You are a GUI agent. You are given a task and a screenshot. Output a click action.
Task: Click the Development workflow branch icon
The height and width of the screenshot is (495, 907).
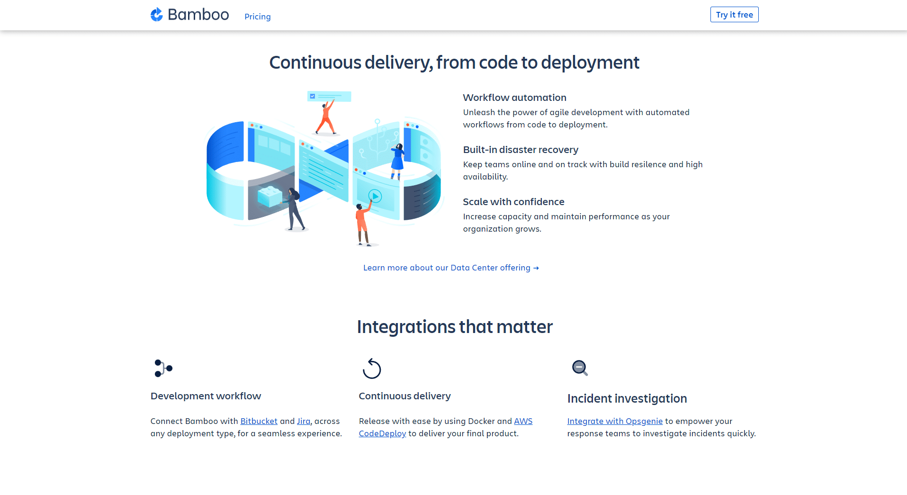(163, 368)
